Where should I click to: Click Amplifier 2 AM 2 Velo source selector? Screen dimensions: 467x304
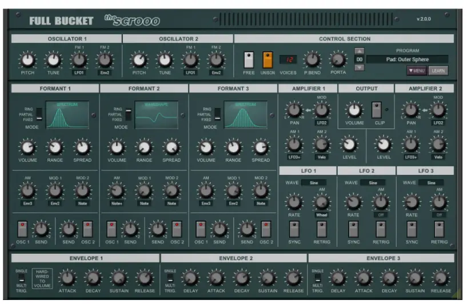[x=438, y=157]
